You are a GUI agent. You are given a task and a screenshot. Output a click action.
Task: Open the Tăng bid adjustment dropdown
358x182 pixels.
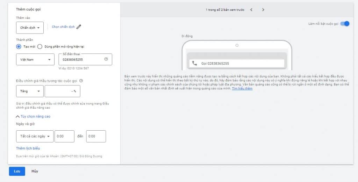tap(30, 91)
